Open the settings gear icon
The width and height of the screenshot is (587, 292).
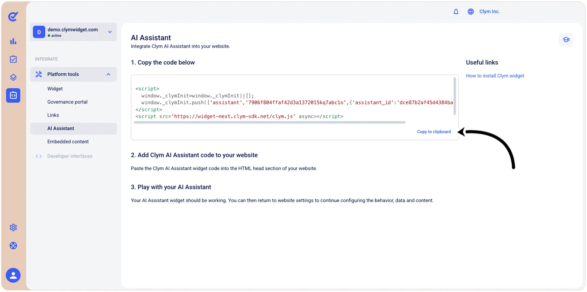click(13, 227)
